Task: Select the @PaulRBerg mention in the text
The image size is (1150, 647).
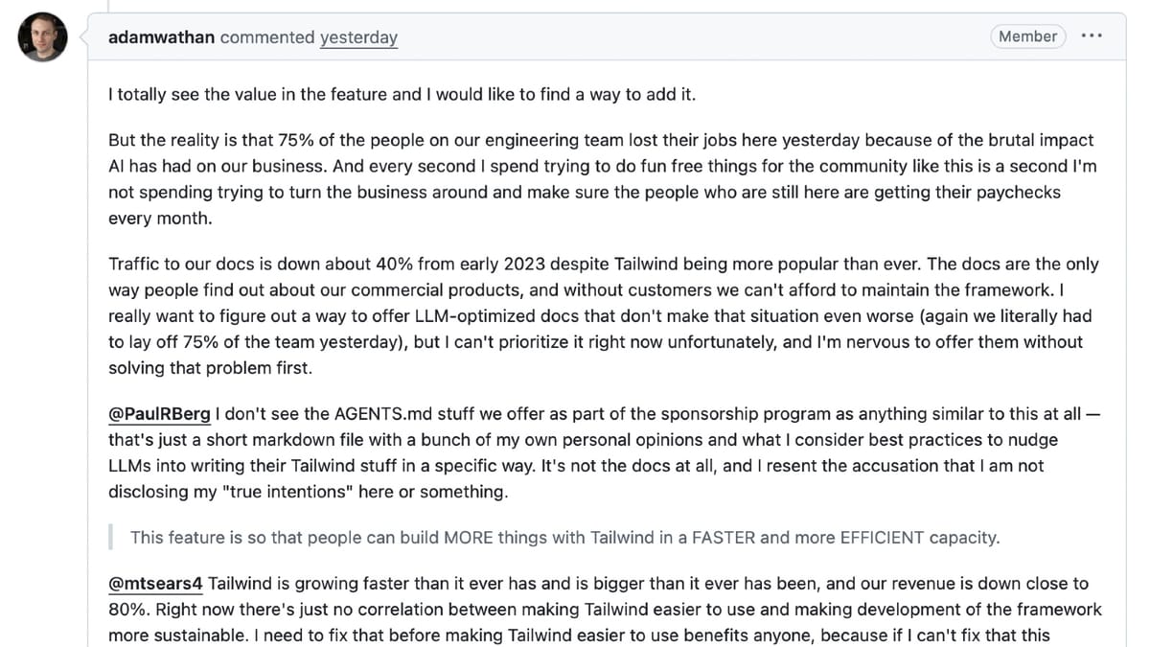Action: (x=159, y=413)
